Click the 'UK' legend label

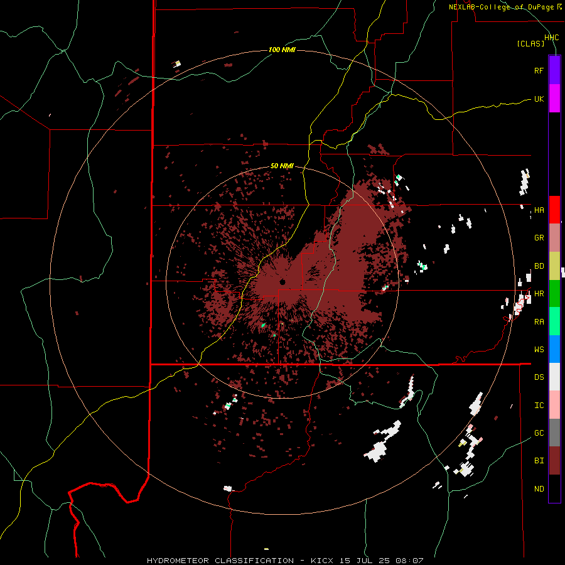pyautogui.click(x=539, y=99)
